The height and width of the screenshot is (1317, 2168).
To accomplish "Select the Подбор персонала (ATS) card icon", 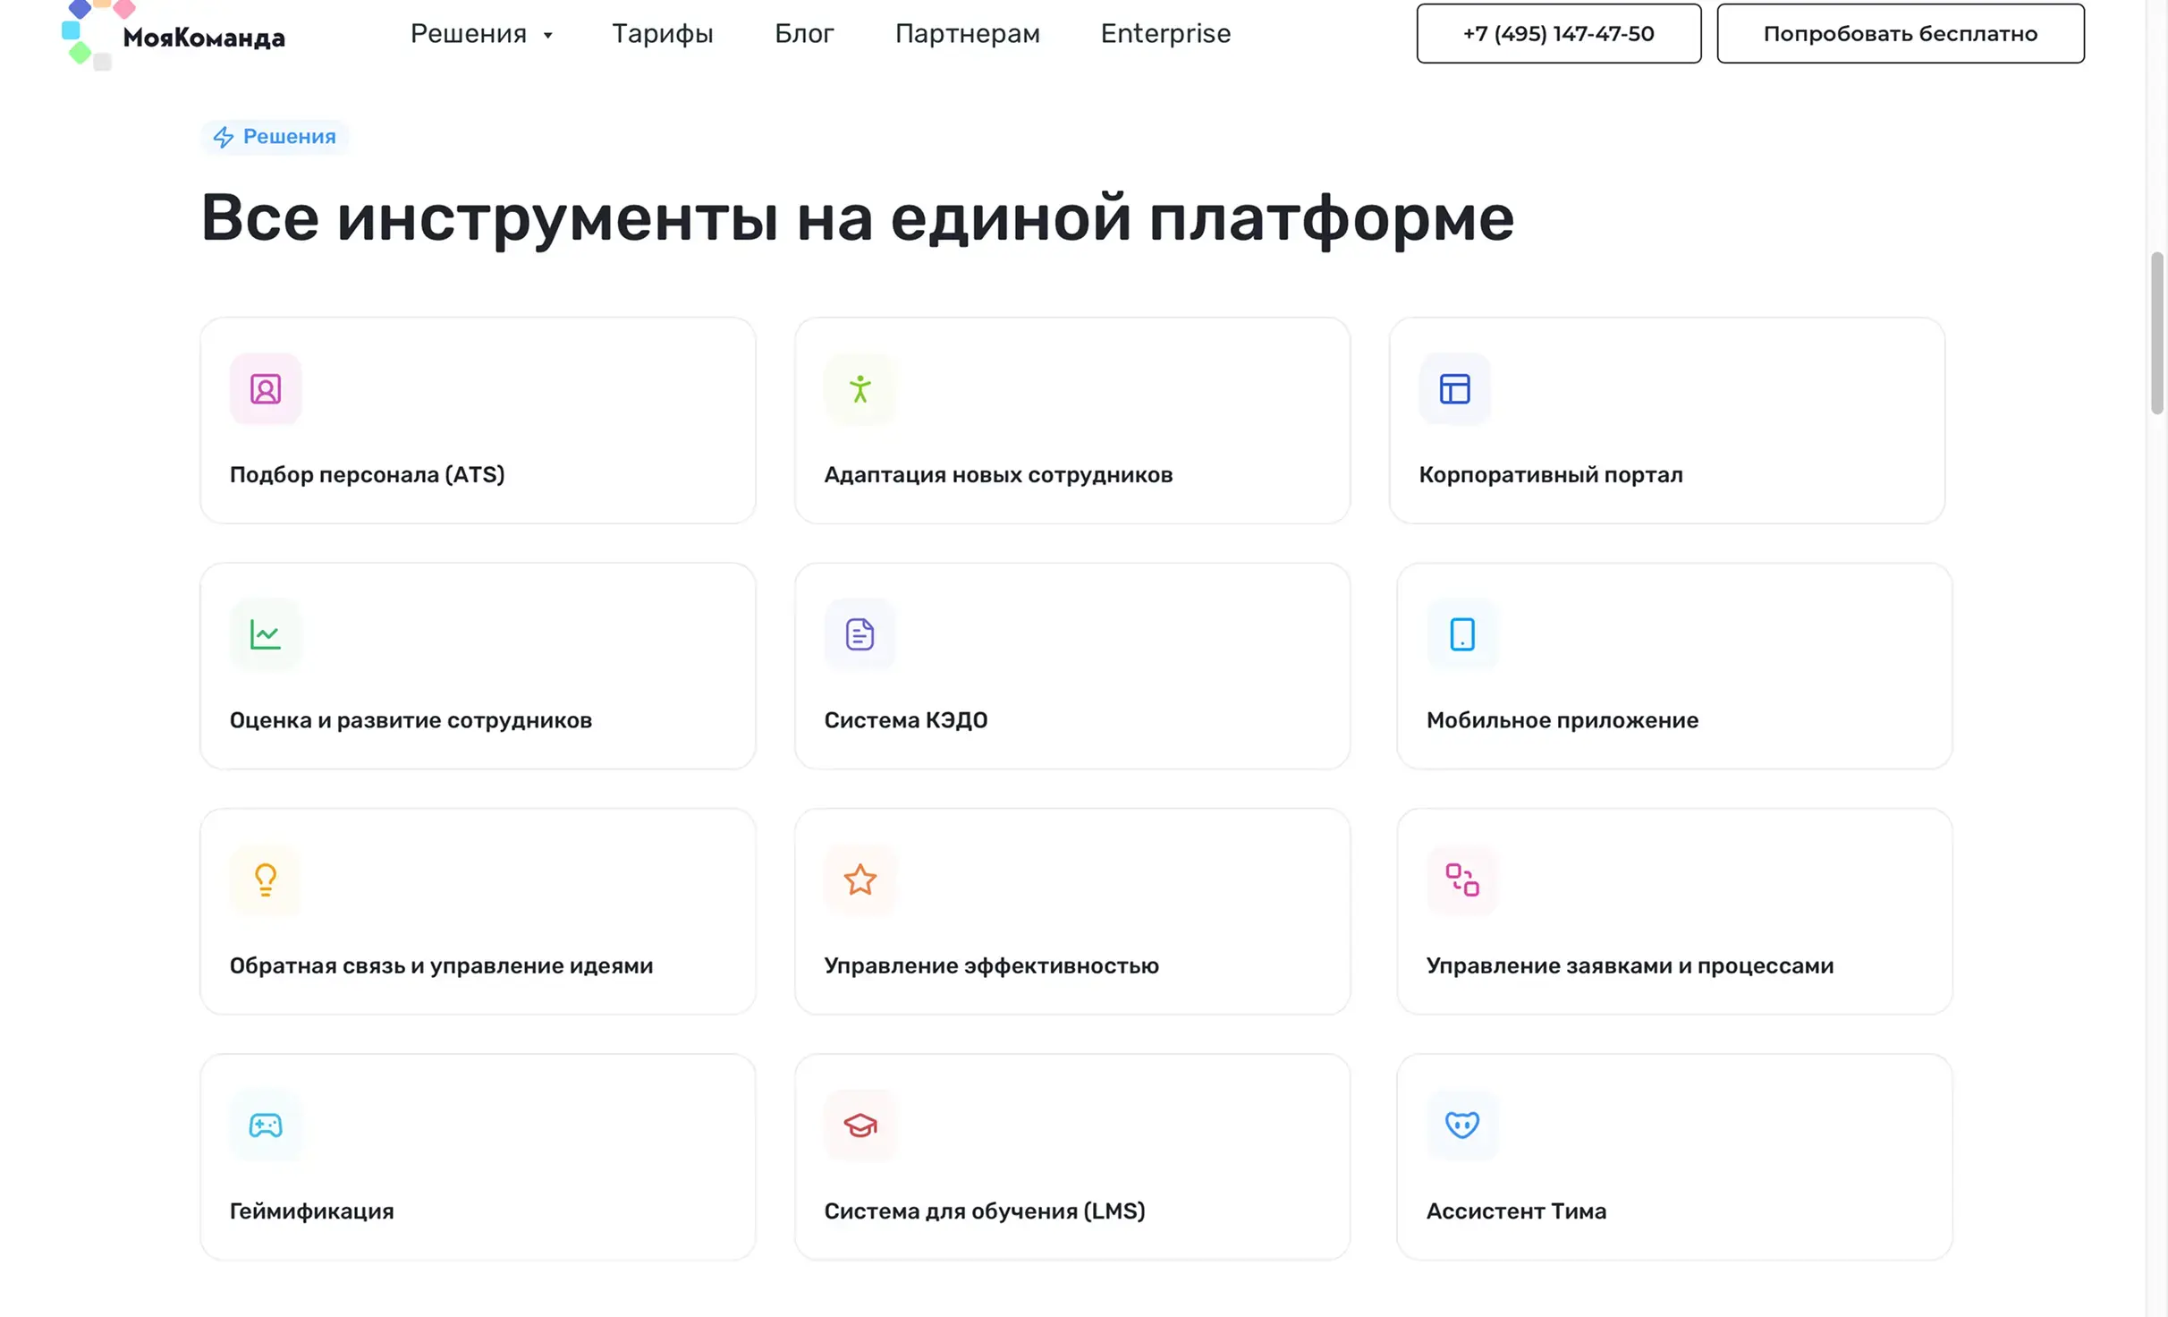I will point(265,388).
